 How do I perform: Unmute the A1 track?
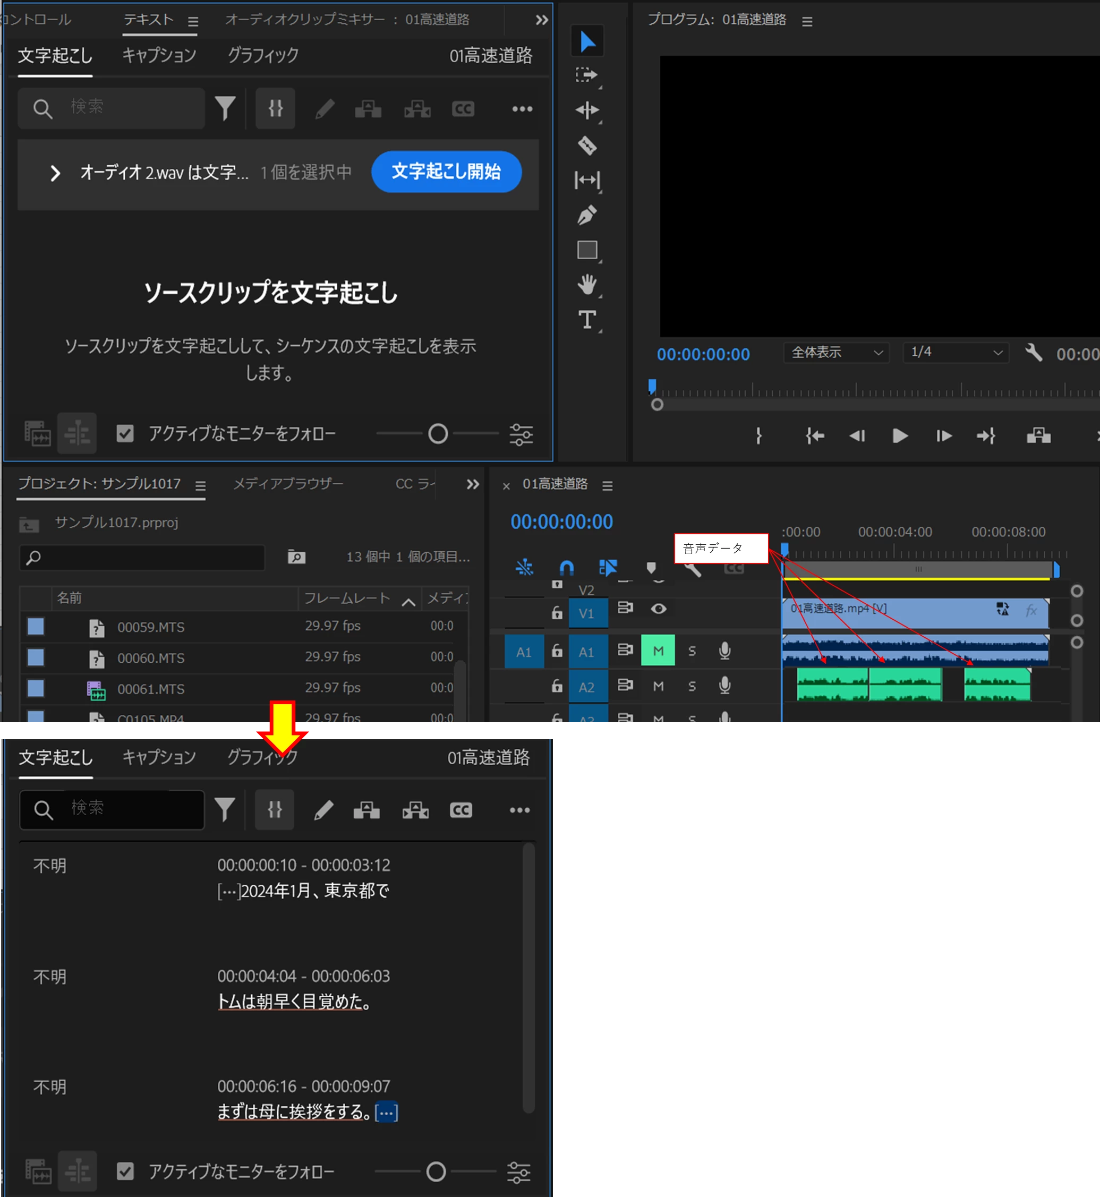[658, 651]
